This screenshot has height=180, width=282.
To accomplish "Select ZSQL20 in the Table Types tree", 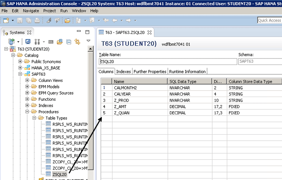I will [59, 174].
